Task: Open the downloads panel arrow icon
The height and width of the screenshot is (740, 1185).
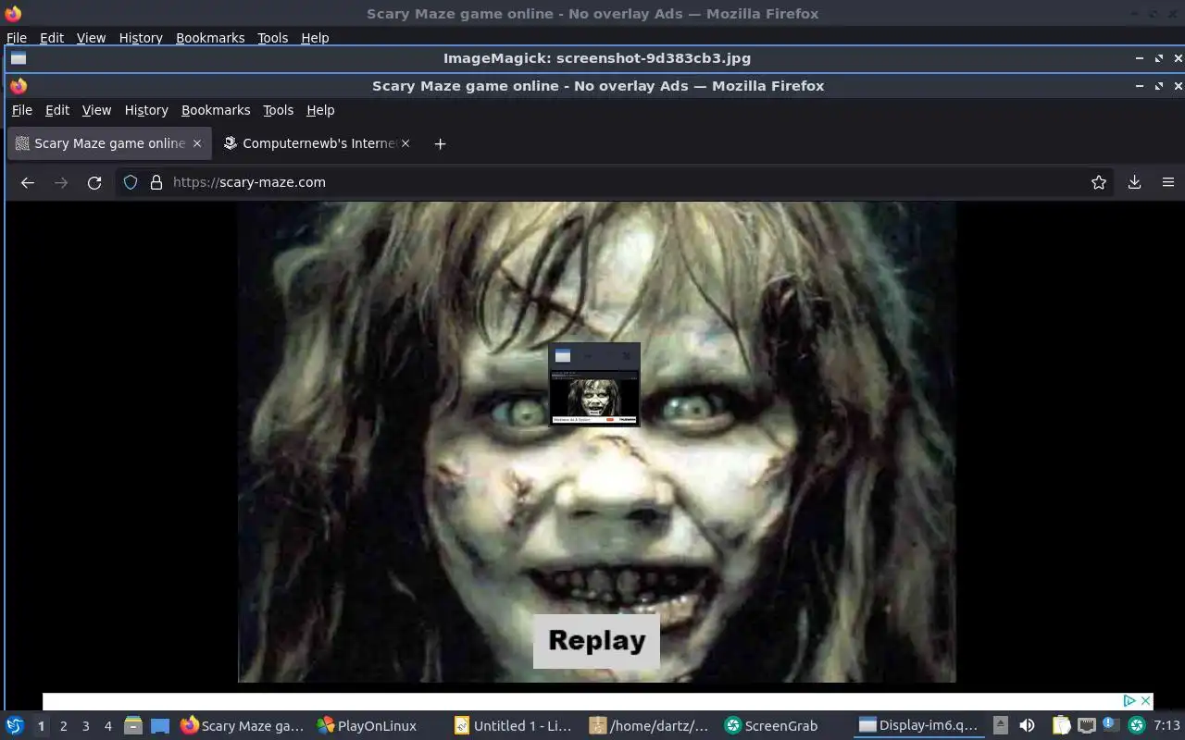Action: click(x=1134, y=182)
